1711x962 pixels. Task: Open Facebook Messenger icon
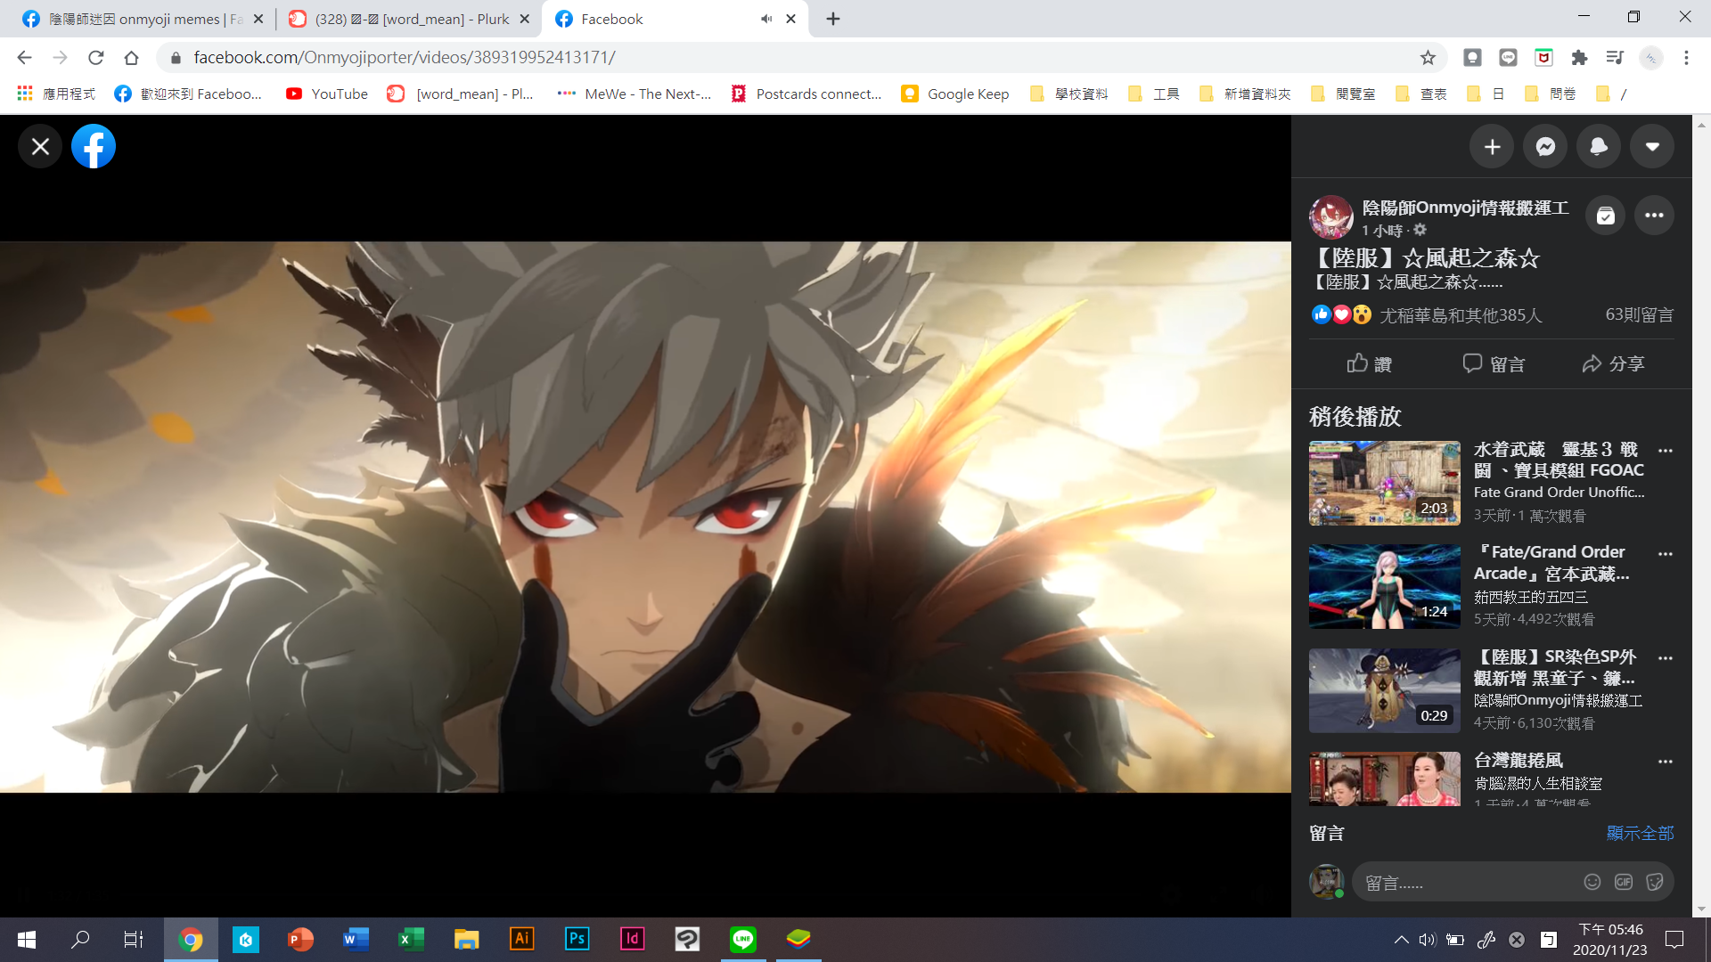tap(1546, 147)
